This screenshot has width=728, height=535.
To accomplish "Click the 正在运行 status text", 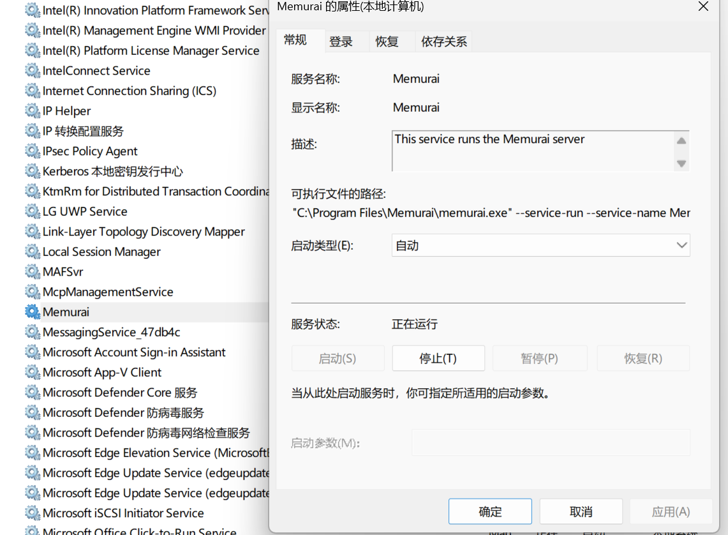I will click(x=415, y=324).
